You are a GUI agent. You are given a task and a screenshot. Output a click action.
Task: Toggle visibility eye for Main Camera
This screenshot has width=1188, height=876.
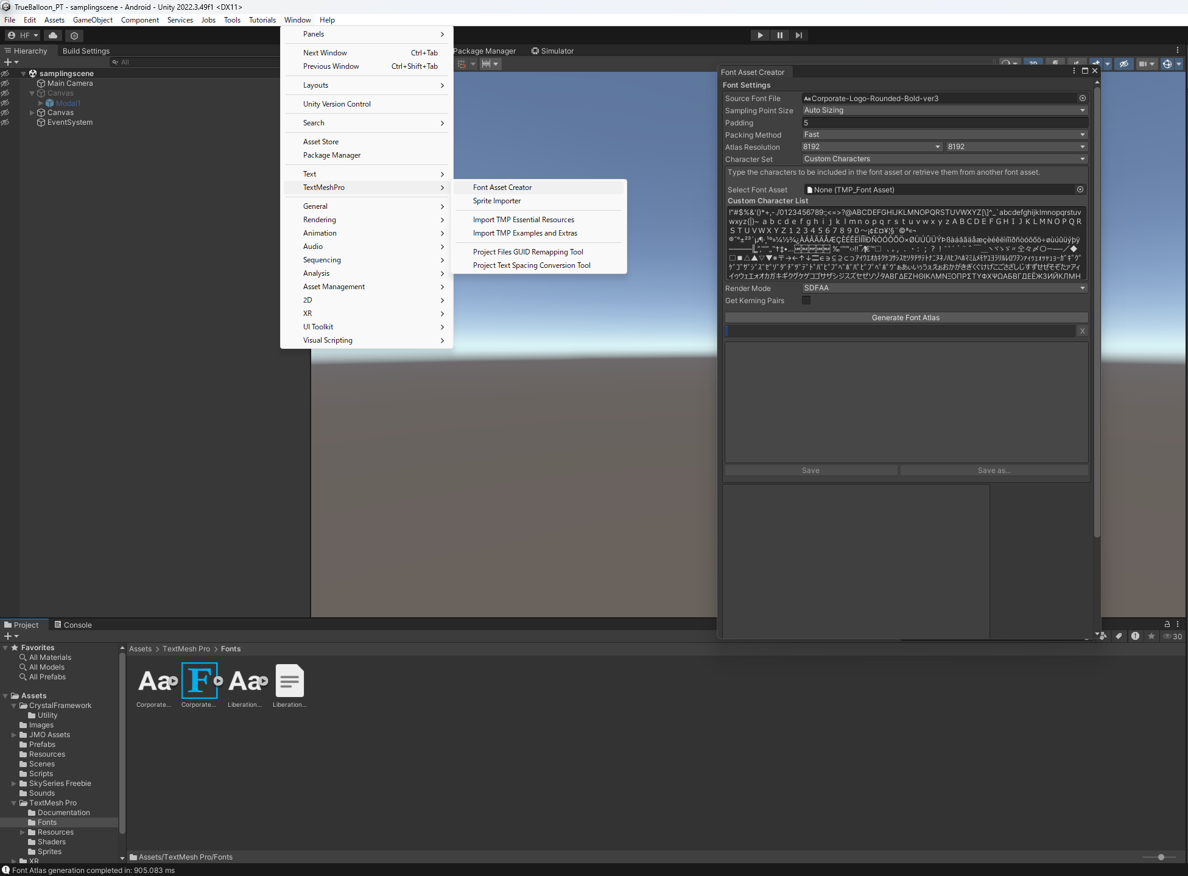(5, 83)
